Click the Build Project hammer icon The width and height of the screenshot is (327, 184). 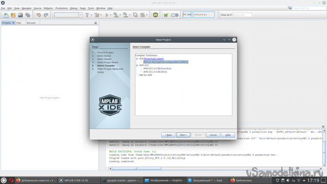tap(87, 15)
